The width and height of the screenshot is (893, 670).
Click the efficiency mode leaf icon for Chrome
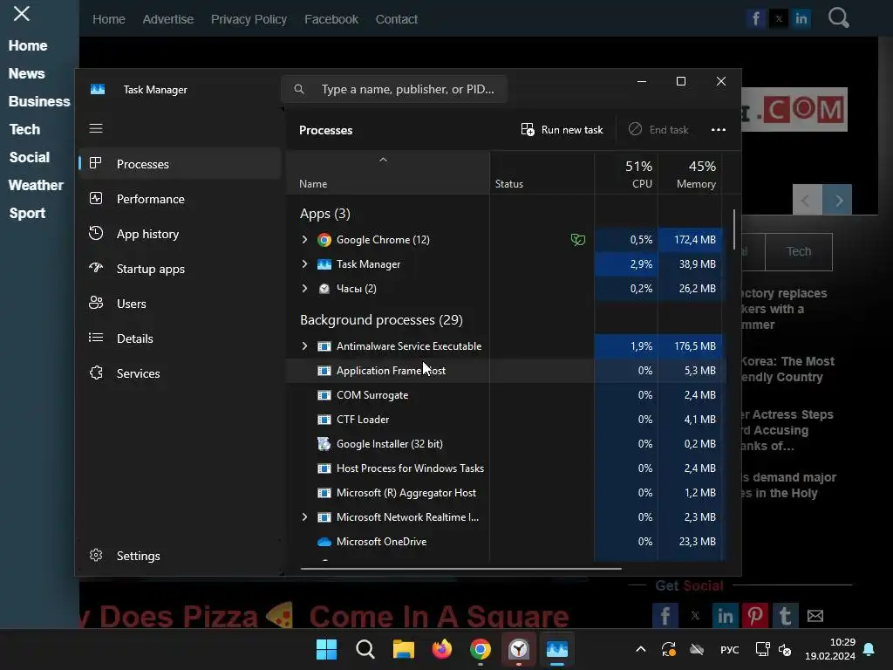pyautogui.click(x=578, y=240)
